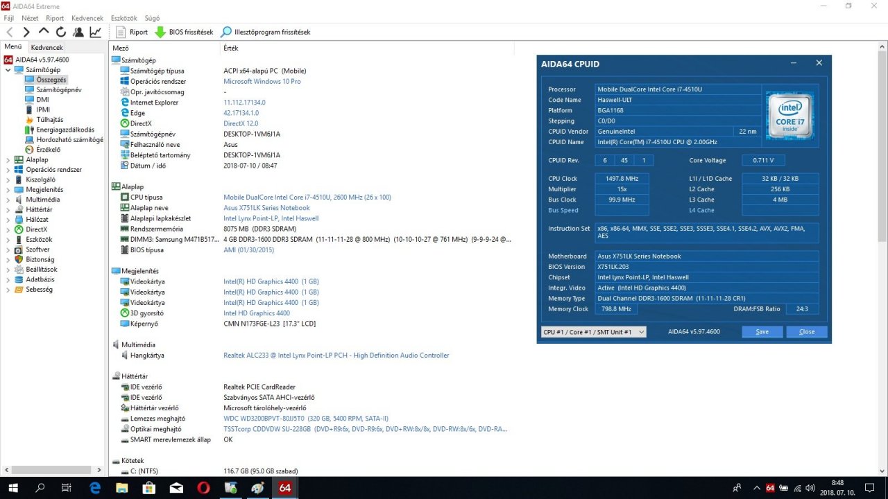Open Illesztőprogram frissítések from toolbar
888x499 pixels.
pyautogui.click(x=265, y=32)
